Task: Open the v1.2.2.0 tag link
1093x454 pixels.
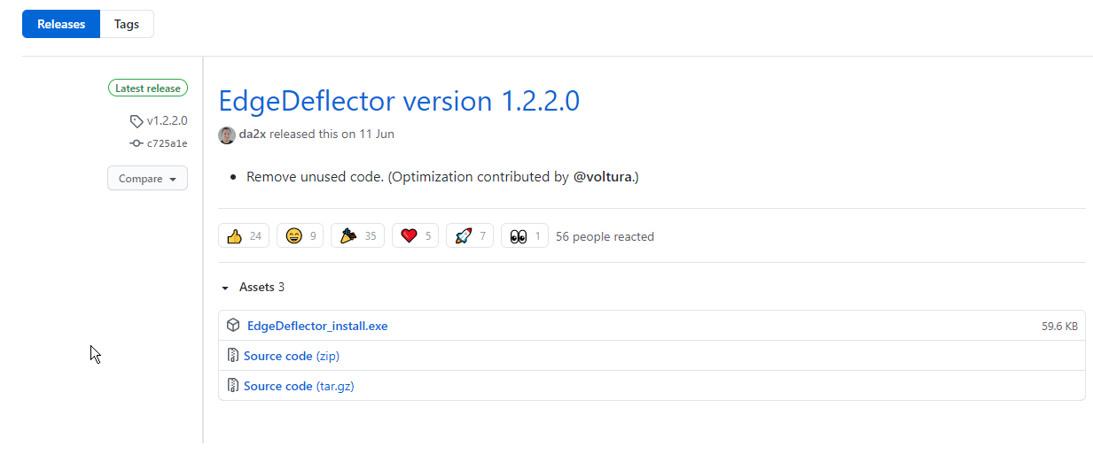Action: point(168,121)
